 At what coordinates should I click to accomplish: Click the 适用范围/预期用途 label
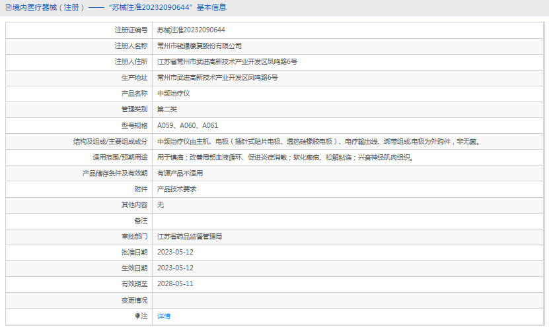point(120,157)
